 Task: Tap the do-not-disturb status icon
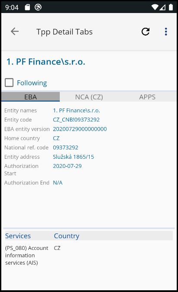[x=38, y=7]
